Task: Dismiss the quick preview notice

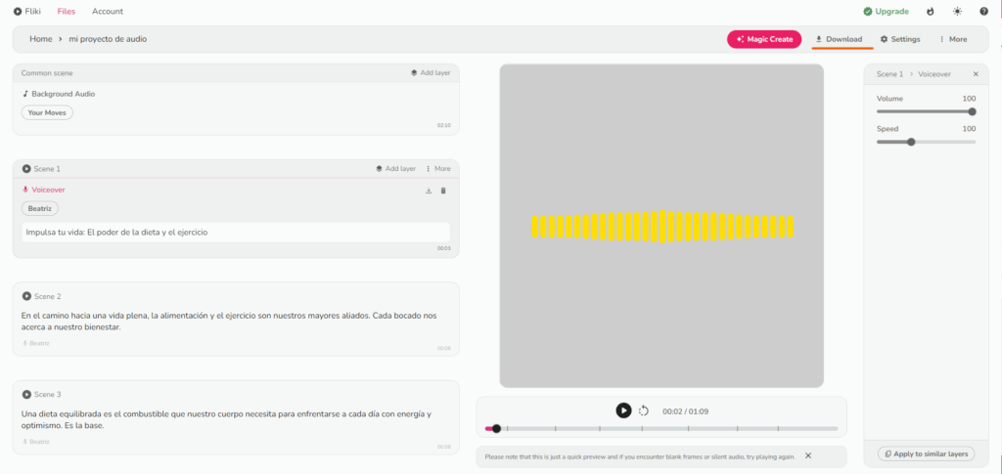Action: pos(808,455)
